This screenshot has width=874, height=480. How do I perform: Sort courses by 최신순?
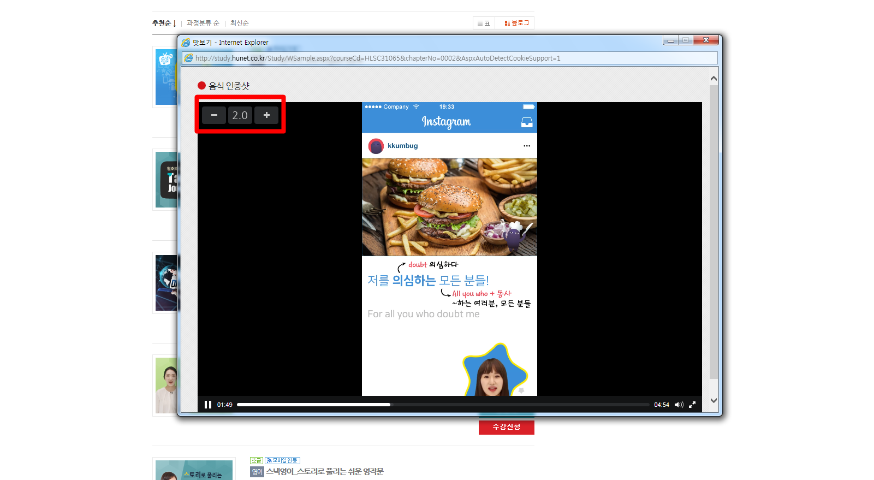pos(240,23)
